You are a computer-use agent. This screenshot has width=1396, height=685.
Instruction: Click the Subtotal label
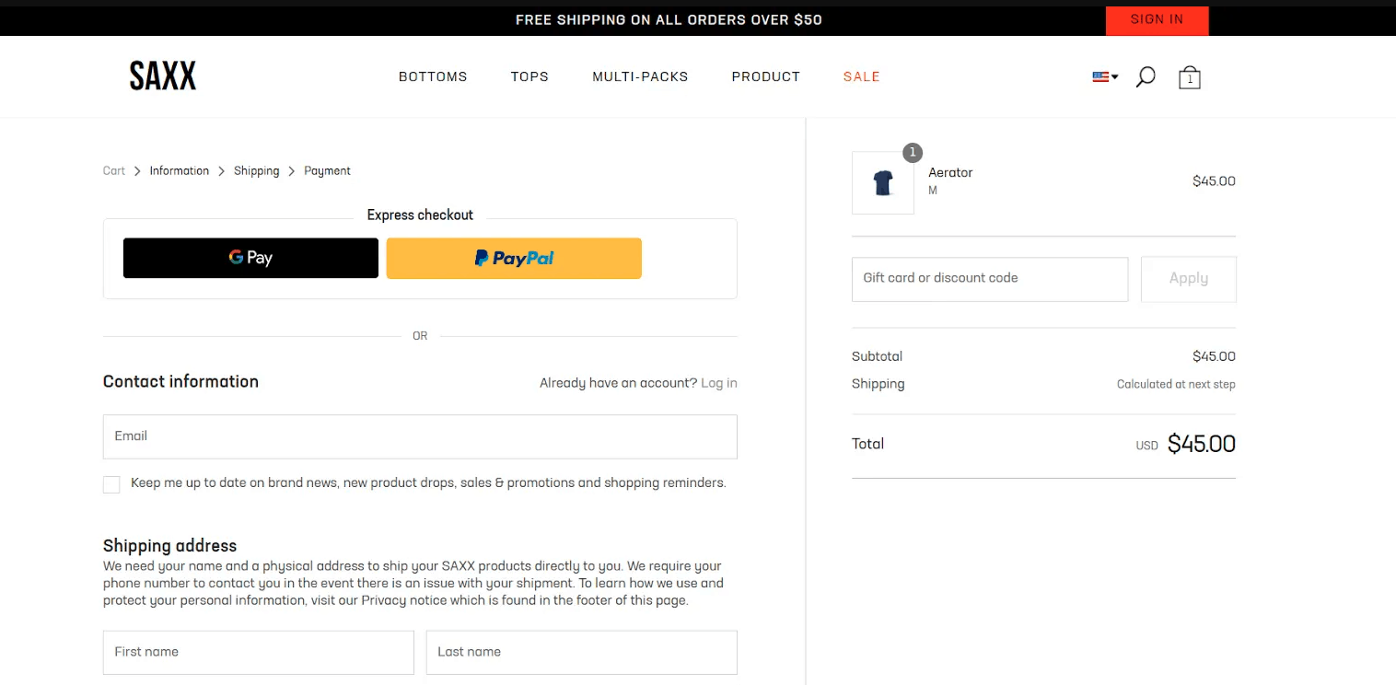pyautogui.click(x=877, y=356)
